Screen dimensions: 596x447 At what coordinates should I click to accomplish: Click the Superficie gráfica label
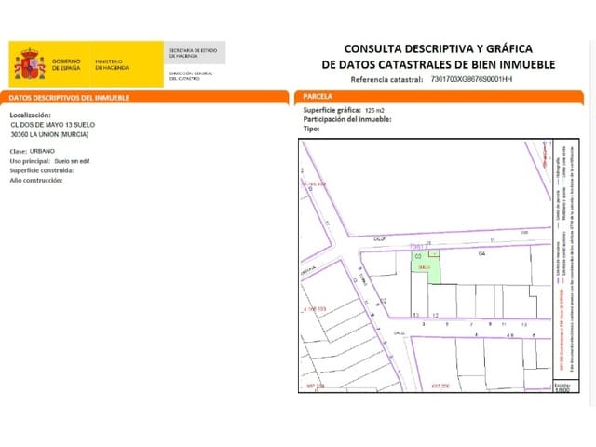pos(332,110)
